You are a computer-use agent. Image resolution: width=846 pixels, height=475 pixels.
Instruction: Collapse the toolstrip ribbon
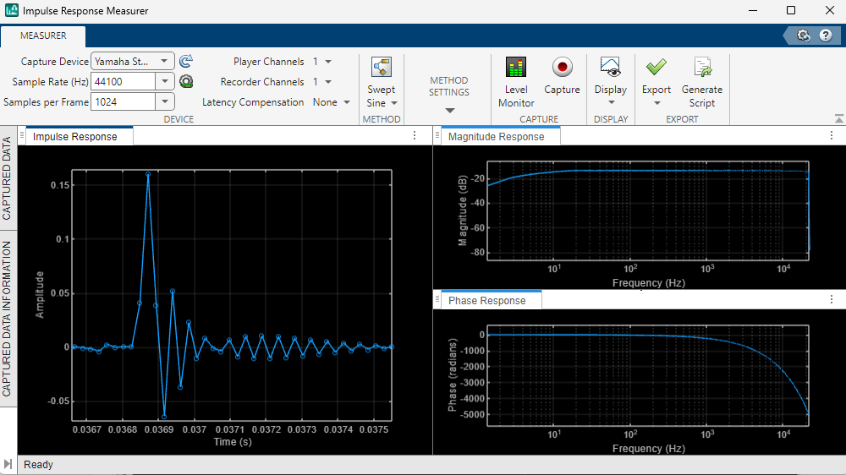tap(838, 119)
